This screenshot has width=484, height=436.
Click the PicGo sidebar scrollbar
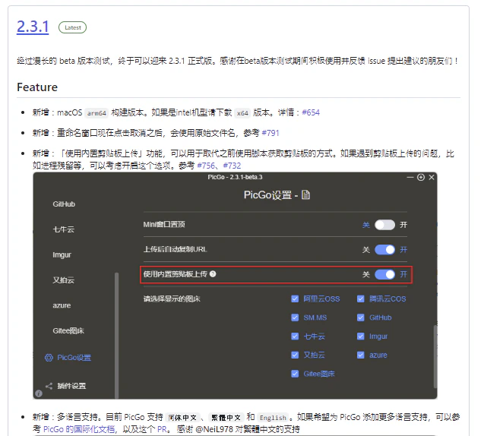[x=117, y=335]
